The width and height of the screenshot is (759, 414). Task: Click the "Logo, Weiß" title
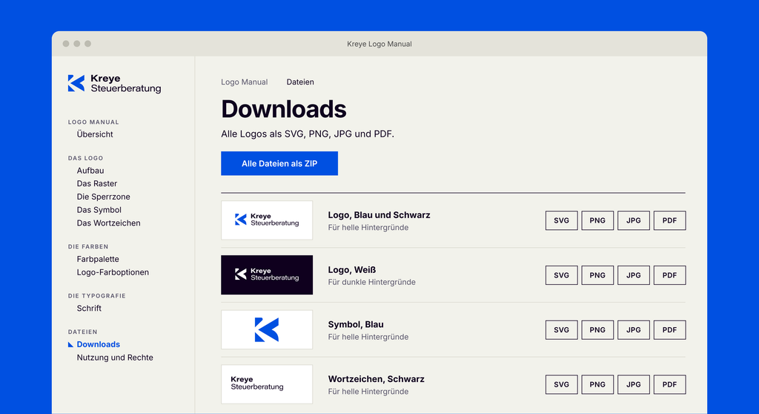352,269
